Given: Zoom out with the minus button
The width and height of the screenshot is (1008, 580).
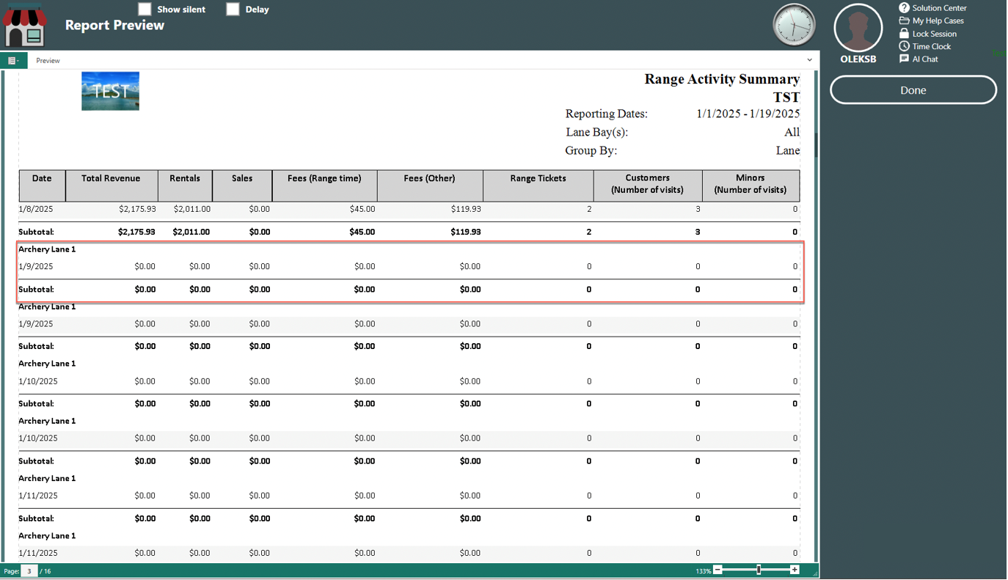Looking at the screenshot, I should [x=718, y=570].
